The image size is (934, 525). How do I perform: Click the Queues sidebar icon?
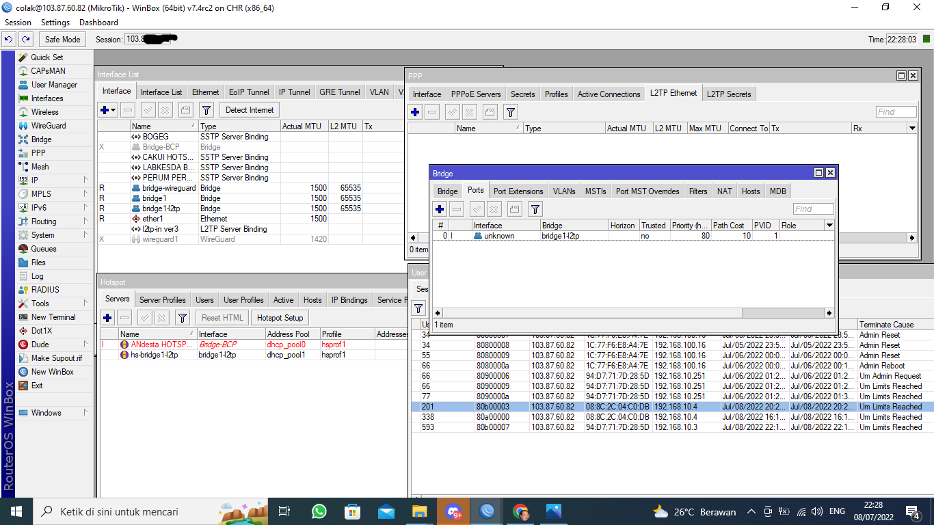click(23, 249)
